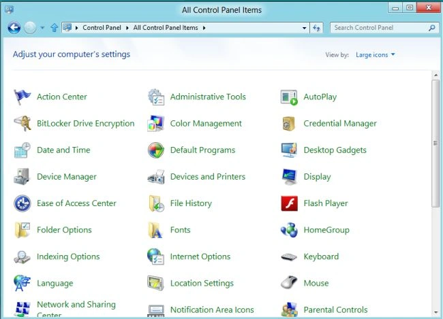443x319 pixels.
Task: Open the Fonts text link
Action: (x=180, y=230)
